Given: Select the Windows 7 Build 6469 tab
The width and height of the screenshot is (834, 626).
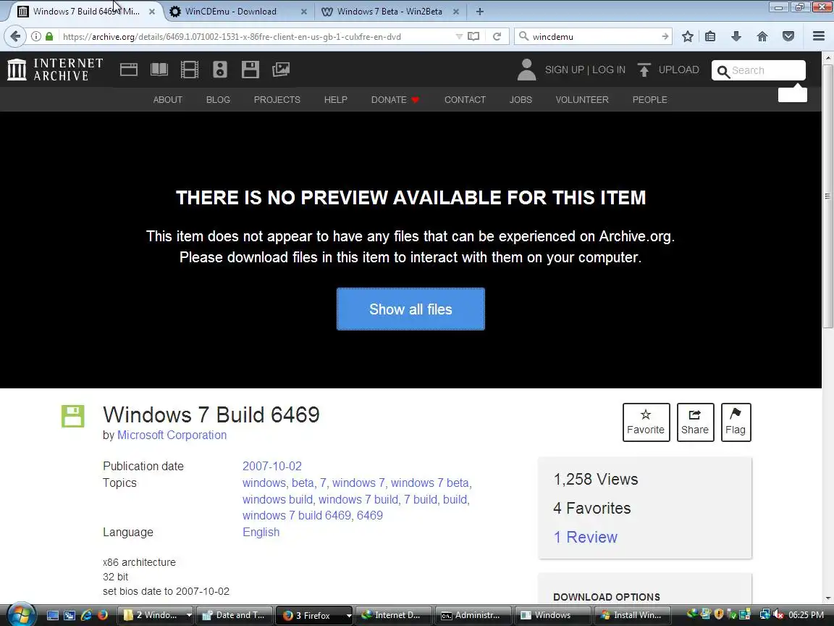Looking at the screenshot, I should (x=86, y=11).
